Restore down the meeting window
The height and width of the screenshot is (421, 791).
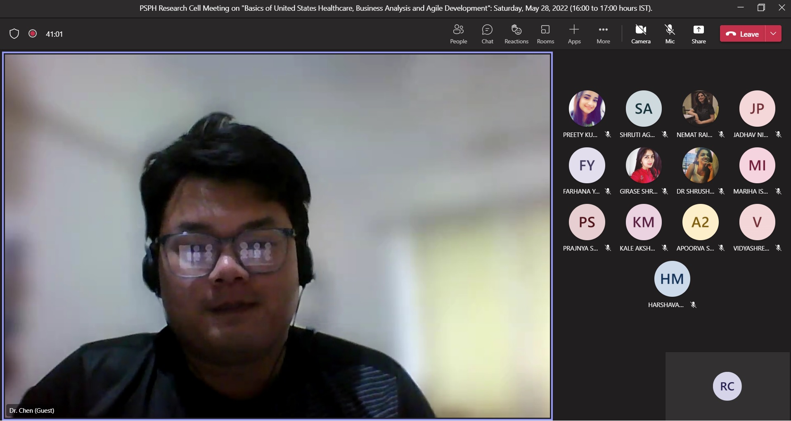[761, 8]
